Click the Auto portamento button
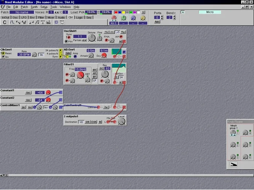 coord(157,22)
